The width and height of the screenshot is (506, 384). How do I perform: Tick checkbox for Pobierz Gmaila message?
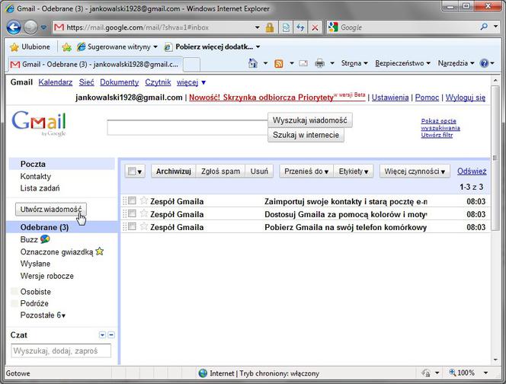pyautogui.click(x=132, y=226)
